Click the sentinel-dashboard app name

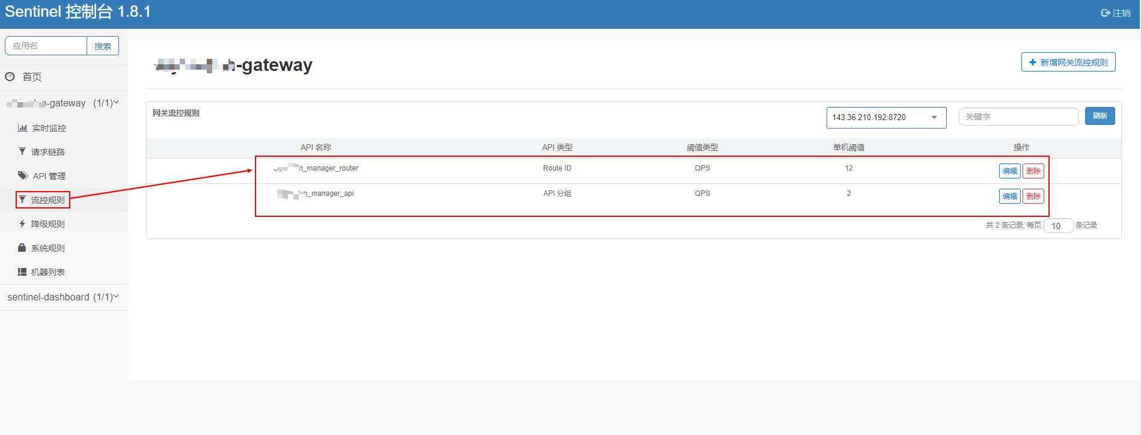point(48,297)
